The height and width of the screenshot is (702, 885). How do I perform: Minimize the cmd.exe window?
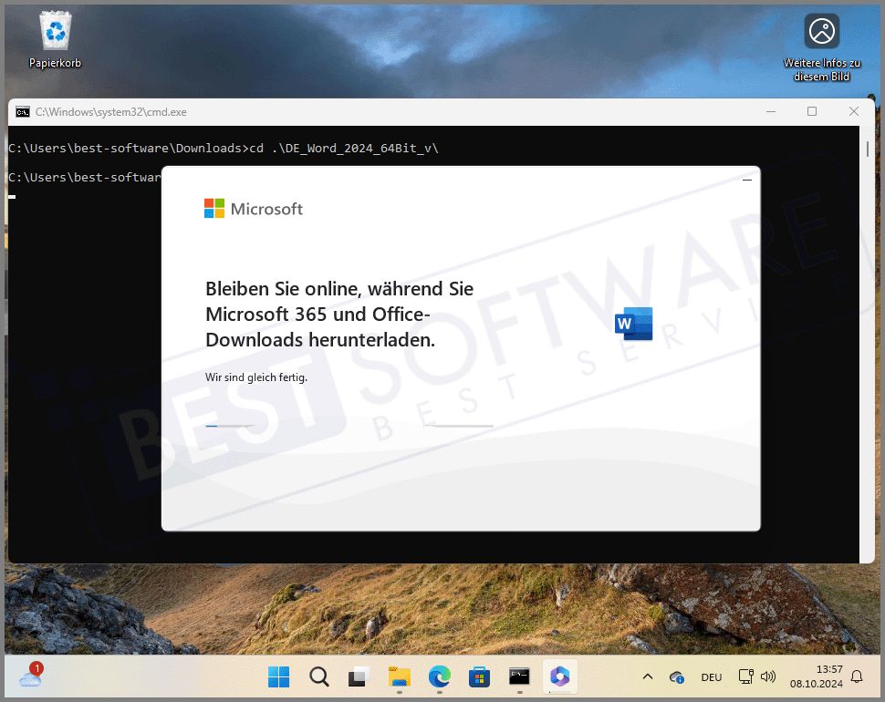(x=771, y=111)
